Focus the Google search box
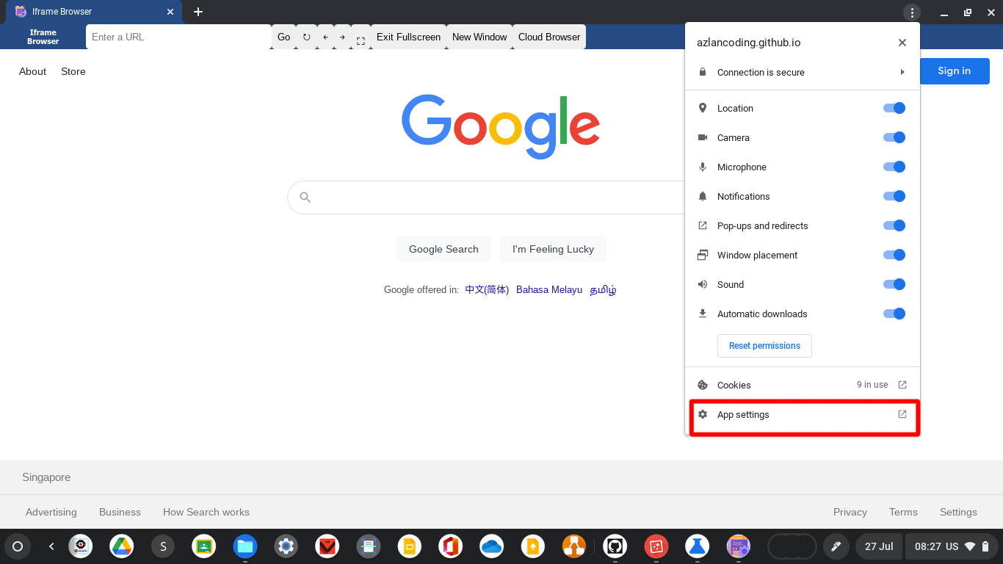The image size is (1003, 564). click(486, 198)
